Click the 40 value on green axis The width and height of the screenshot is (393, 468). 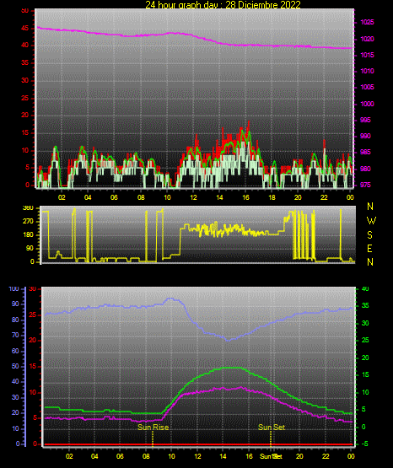[365, 289]
